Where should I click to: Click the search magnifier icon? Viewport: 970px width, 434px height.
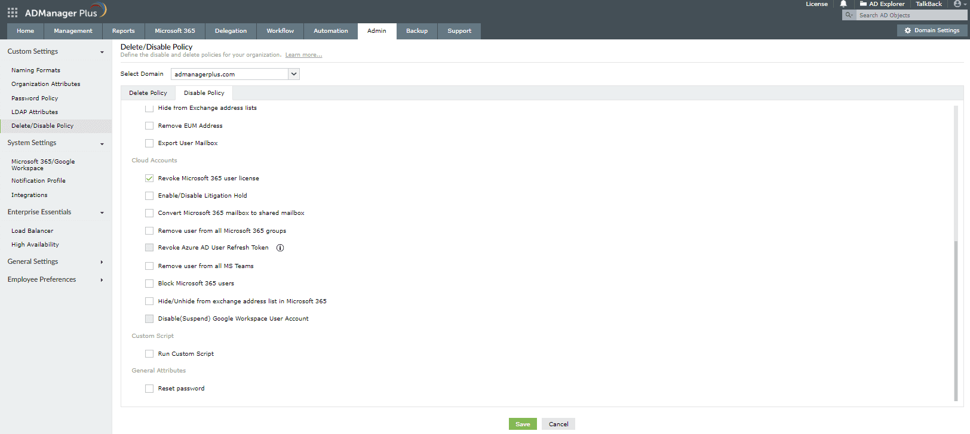849,15
